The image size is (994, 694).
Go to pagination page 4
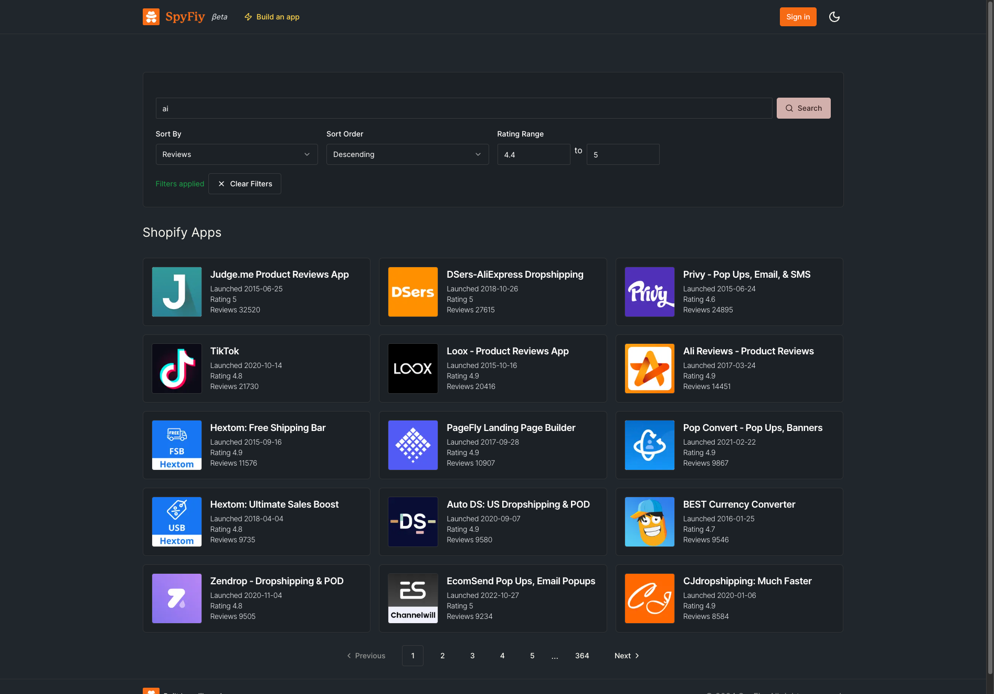coord(502,656)
